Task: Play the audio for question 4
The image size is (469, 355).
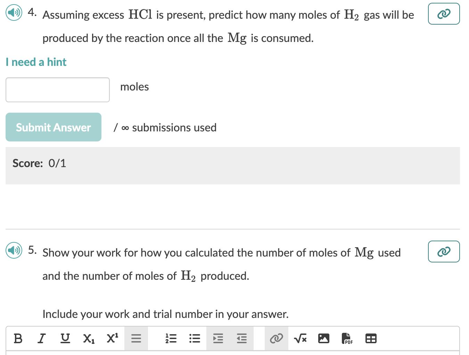Action: point(14,12)
